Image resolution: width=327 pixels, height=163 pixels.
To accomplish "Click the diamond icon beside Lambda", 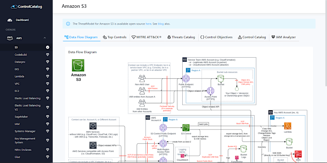I will [47, 76].
